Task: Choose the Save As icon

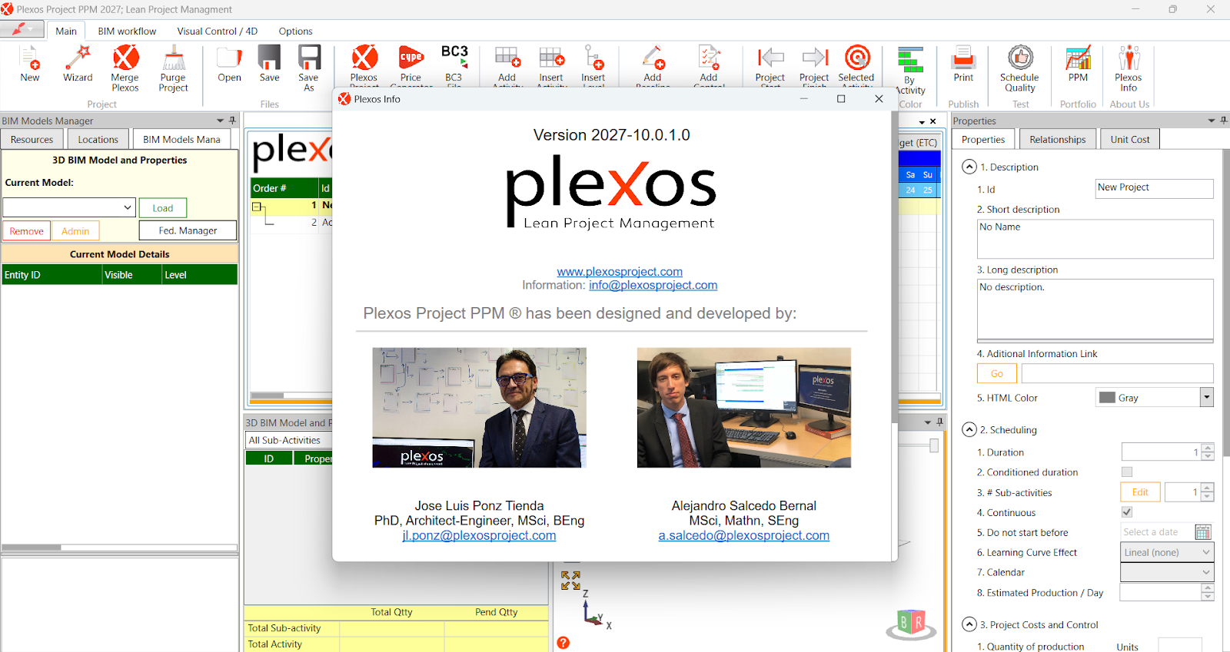Action: pos(309,58)
